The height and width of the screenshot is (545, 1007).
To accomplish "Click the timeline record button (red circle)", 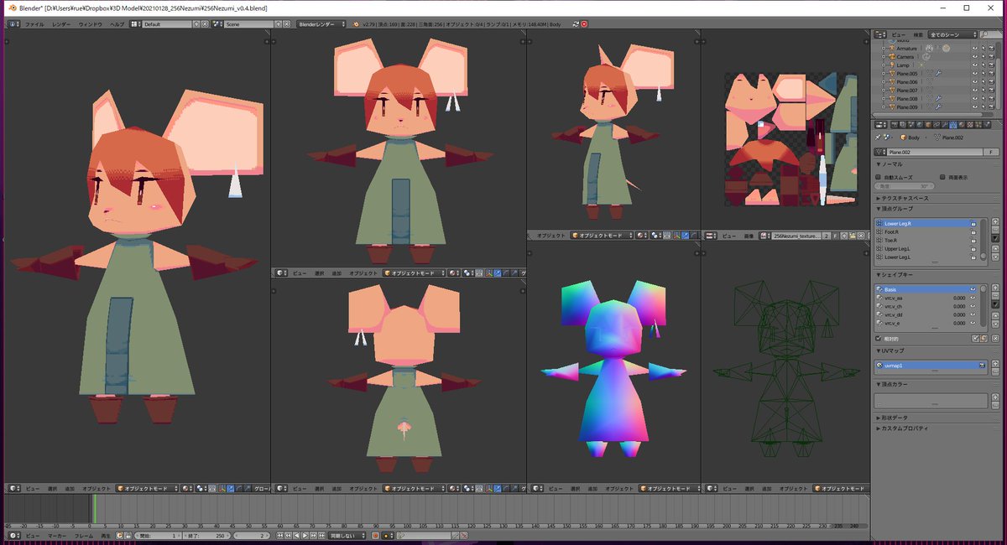I will pyautogui.click(x=375, y=535).
